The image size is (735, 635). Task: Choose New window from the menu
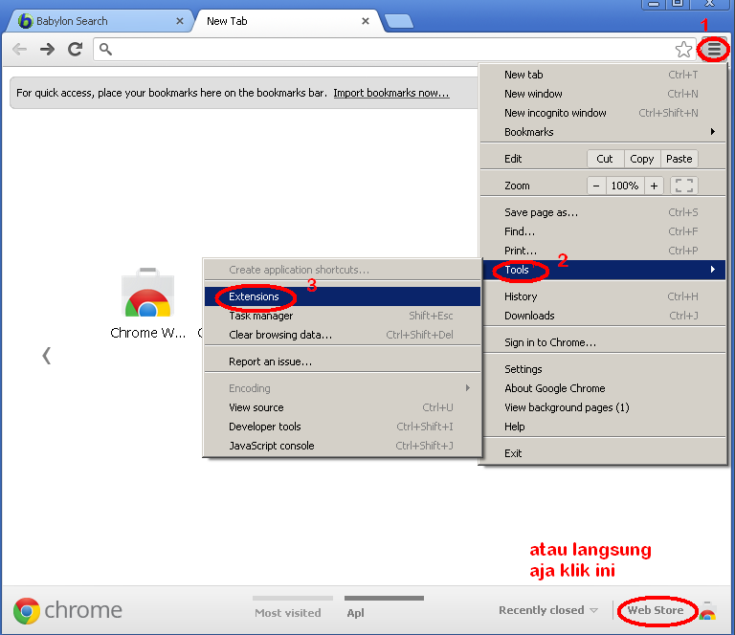603,94
